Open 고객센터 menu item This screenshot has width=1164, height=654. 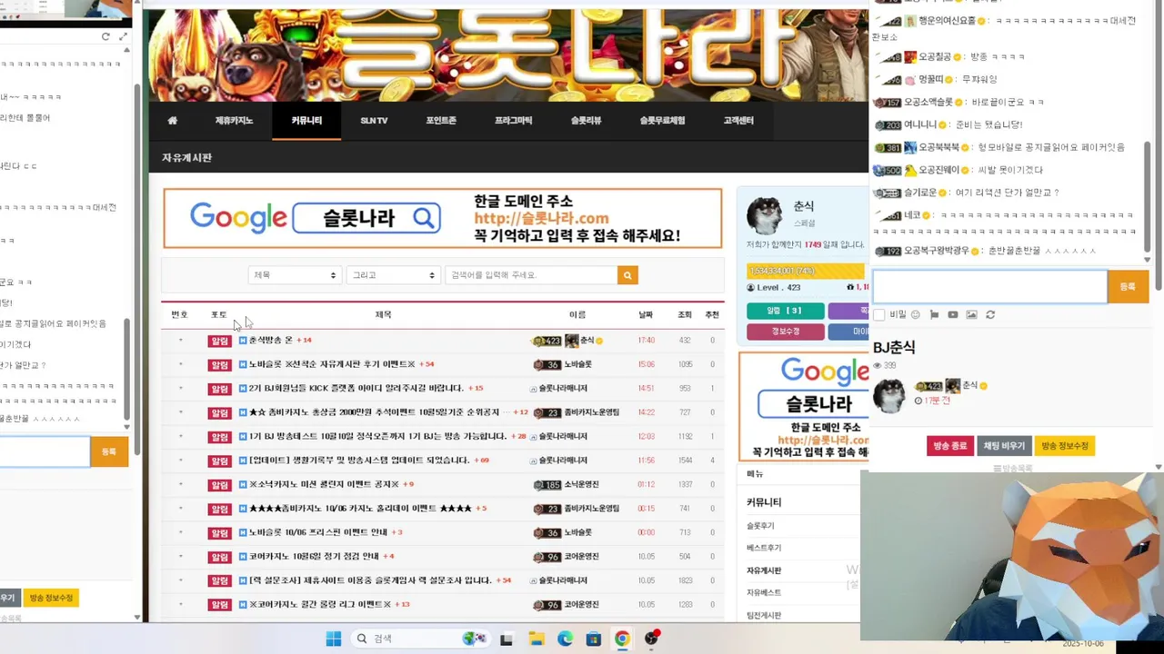(x=738, y=121)
